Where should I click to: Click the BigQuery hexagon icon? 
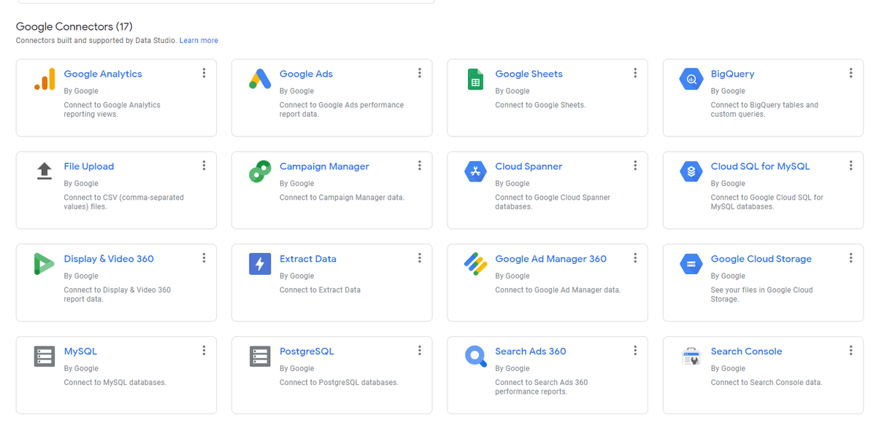point(691,79)
